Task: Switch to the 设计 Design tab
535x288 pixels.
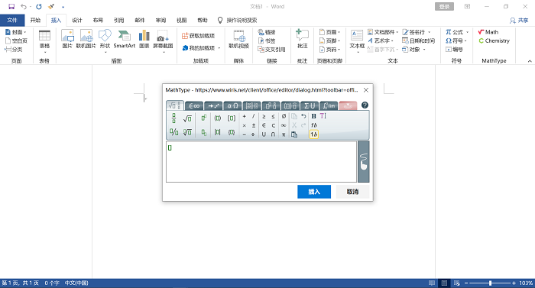Action: coord(77,20)
